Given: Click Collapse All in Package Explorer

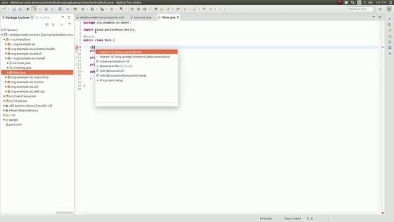Looking at the screenshot, I should [47, 25].
